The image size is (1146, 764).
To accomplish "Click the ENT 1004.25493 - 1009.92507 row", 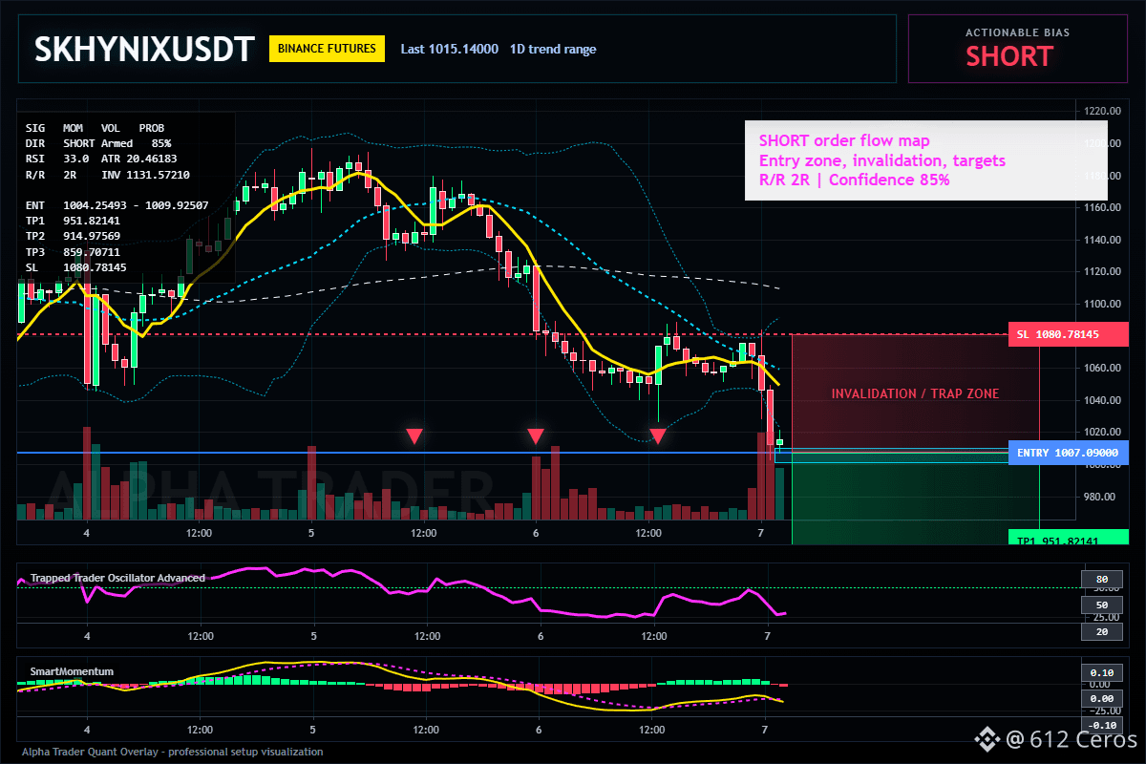I will coord(117,205).
